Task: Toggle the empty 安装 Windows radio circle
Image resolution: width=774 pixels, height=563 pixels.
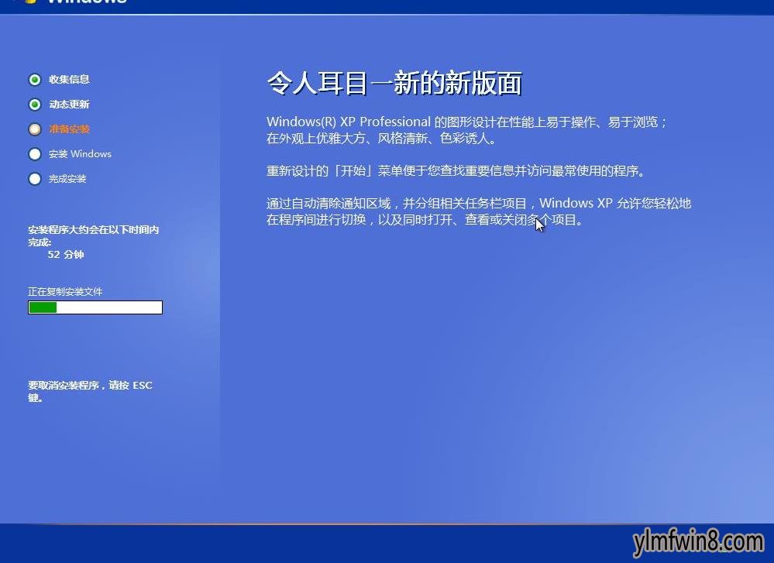Action: 35,154
